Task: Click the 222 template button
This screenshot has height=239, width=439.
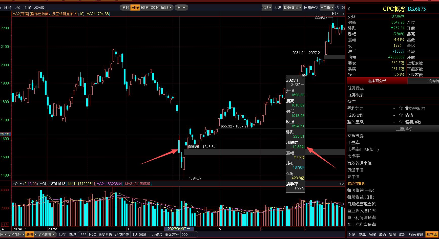Action: [x=185, y=235]
